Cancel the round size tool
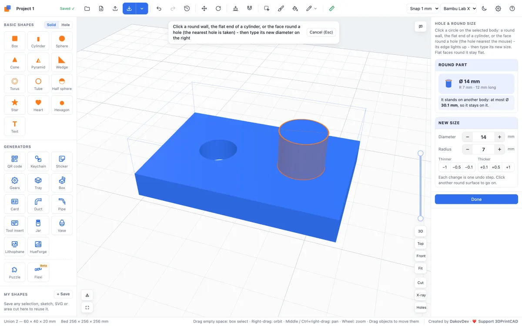Screen dimensions: 522x326 pos(321,32)
